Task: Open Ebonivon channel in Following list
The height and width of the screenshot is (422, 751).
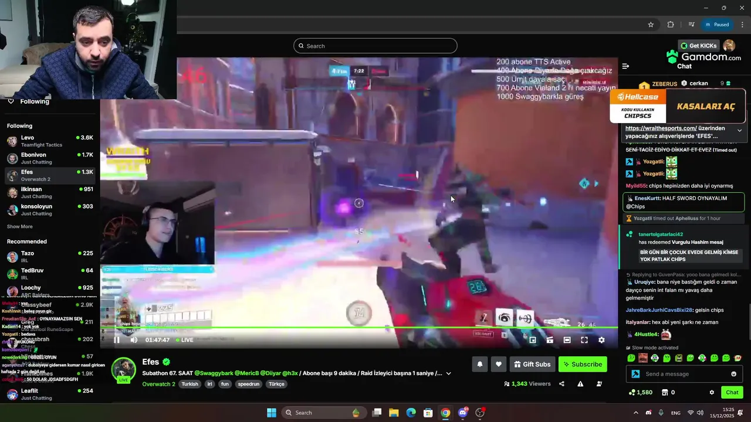Action: (x=50, y=158)
